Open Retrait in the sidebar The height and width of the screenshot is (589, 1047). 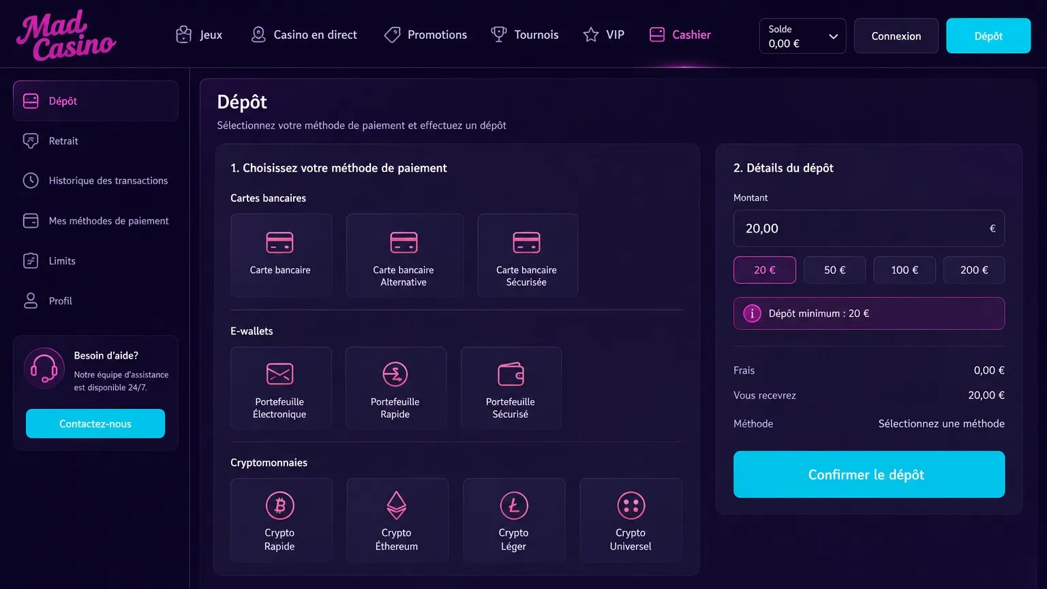[x=95, y=141]
